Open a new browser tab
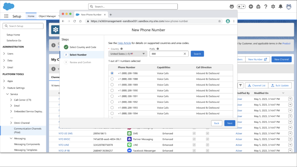This screenshot has height=167, width=297. (x=111, y=15)
